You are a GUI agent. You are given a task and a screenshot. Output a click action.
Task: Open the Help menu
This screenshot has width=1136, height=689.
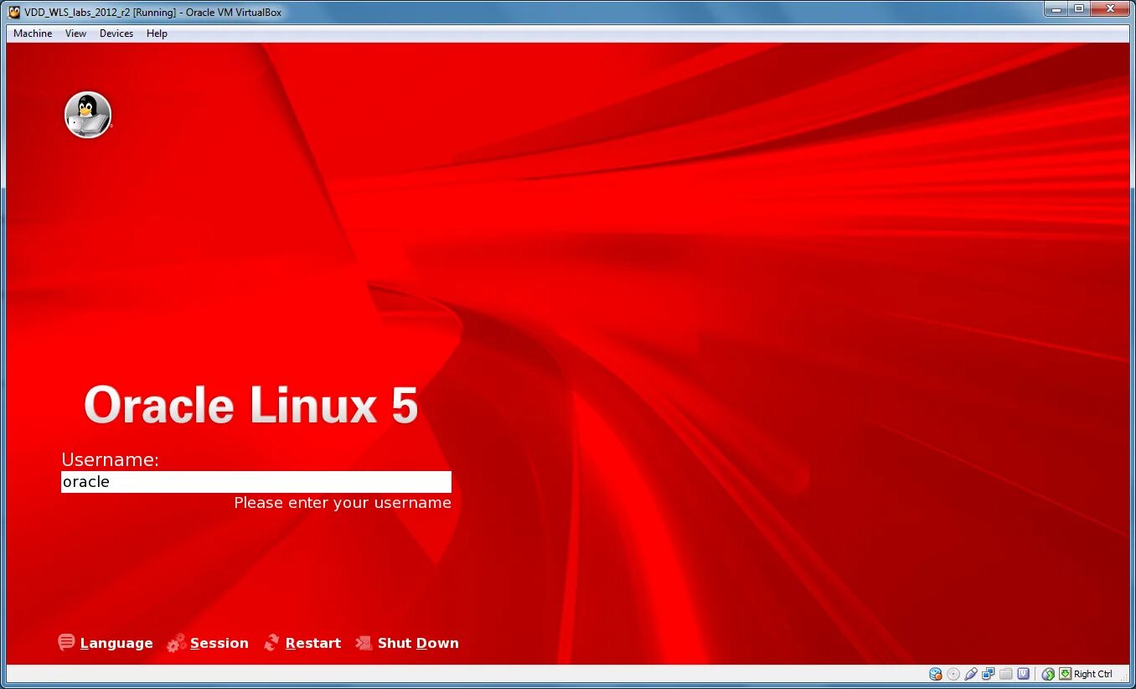pos(157,34)
